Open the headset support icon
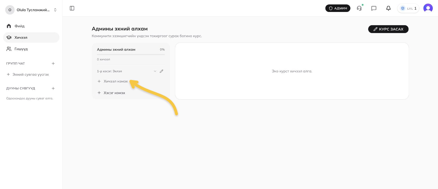The height and width of the screenshot is (189, 438). pos(359,8)
